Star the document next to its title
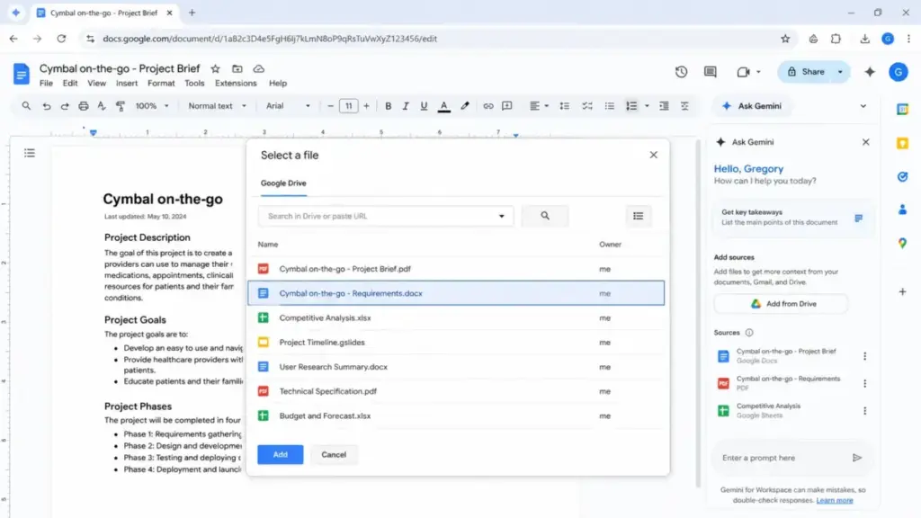Image resolution: width=921 pixels, height=518 pixels. (x=216, y=68)
